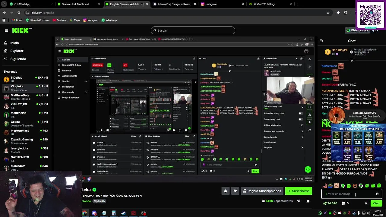Focus the Buscar search field
The width and height of the screenshot is (386, 217).
click(x=193, y=30)
